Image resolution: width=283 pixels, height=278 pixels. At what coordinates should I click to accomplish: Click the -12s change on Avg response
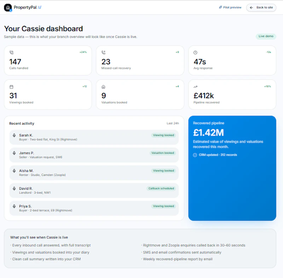268,52
